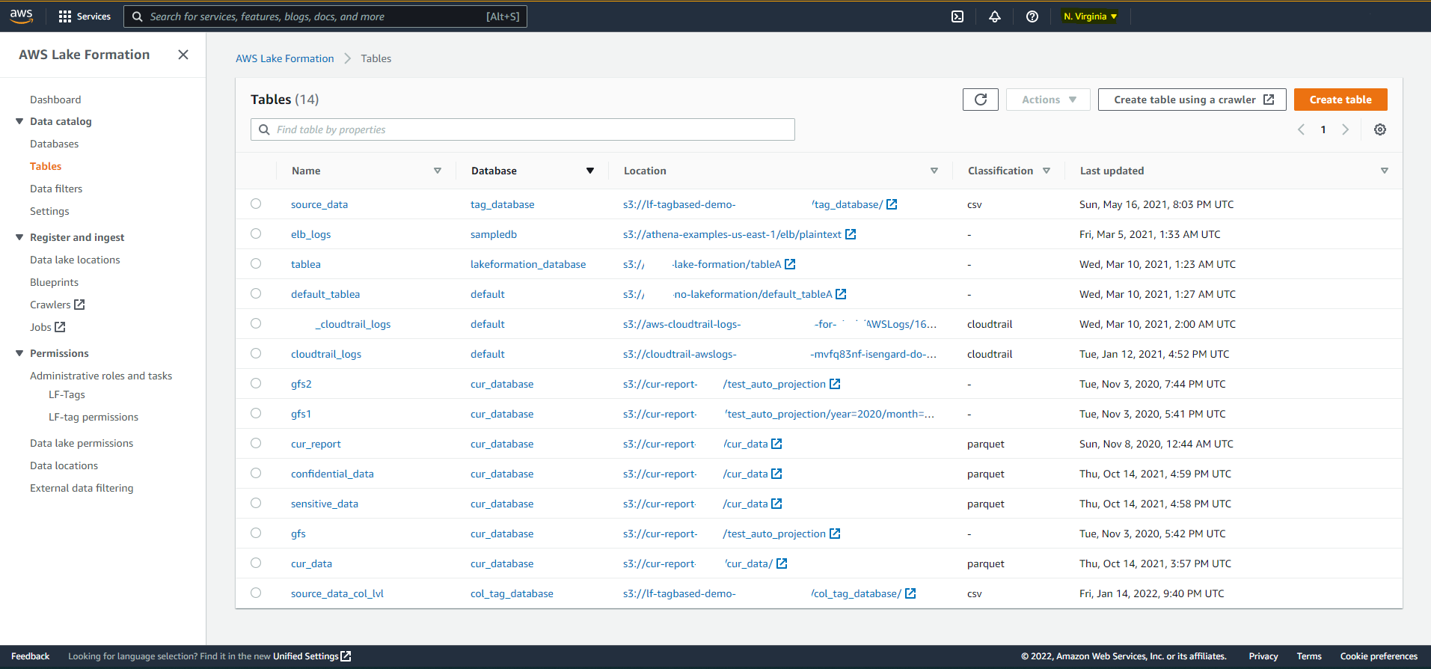Open external link for gfs location
The image size is (1431, 669).
835,534
